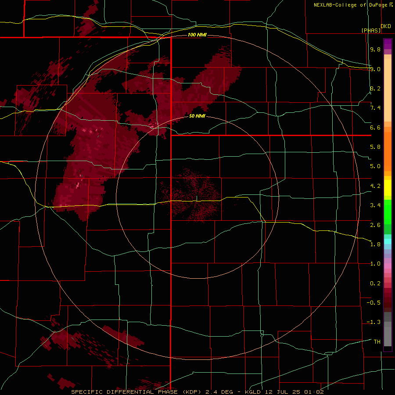Viewport: 395px width, 395px height.
Task: Pick the purple top color bar segment
Action: point(388,44)
